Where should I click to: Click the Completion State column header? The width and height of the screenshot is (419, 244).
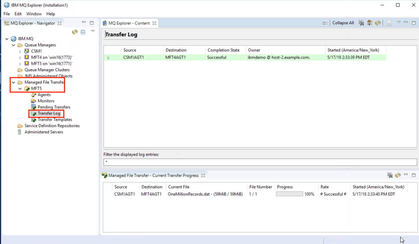226,50
